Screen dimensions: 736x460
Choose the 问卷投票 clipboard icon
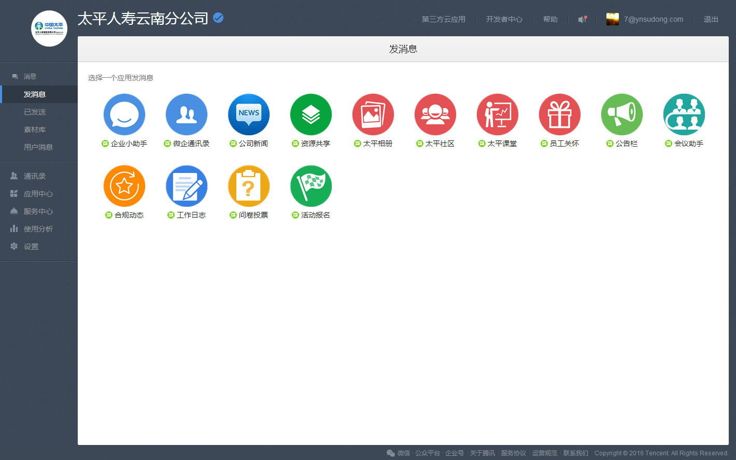pos(249,186)
